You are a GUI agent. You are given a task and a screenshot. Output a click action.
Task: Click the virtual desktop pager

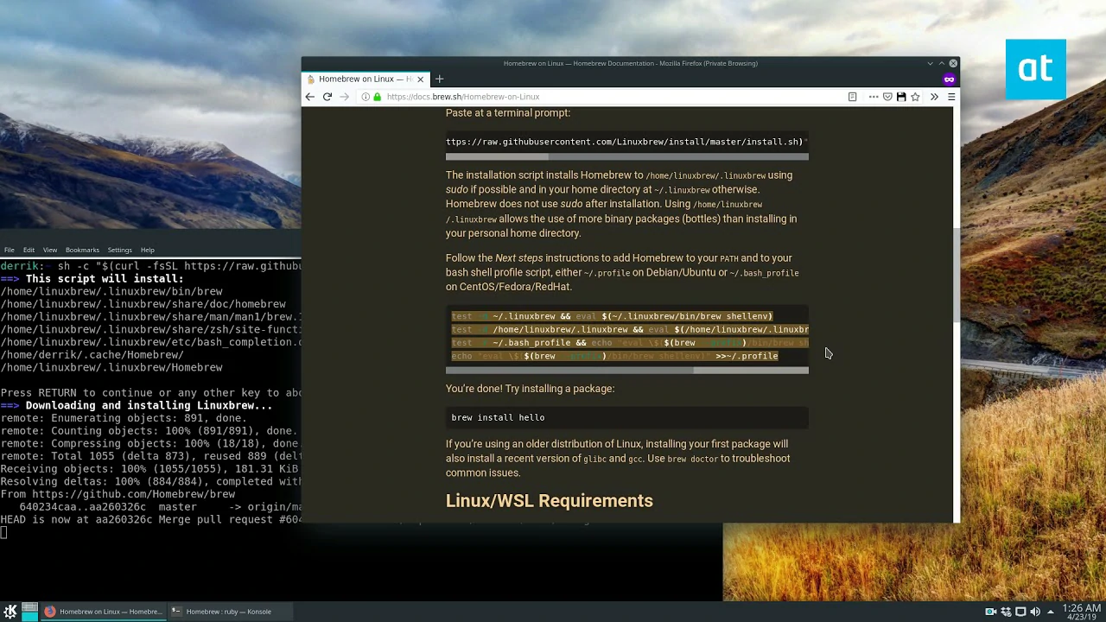(x=29, y=612)
